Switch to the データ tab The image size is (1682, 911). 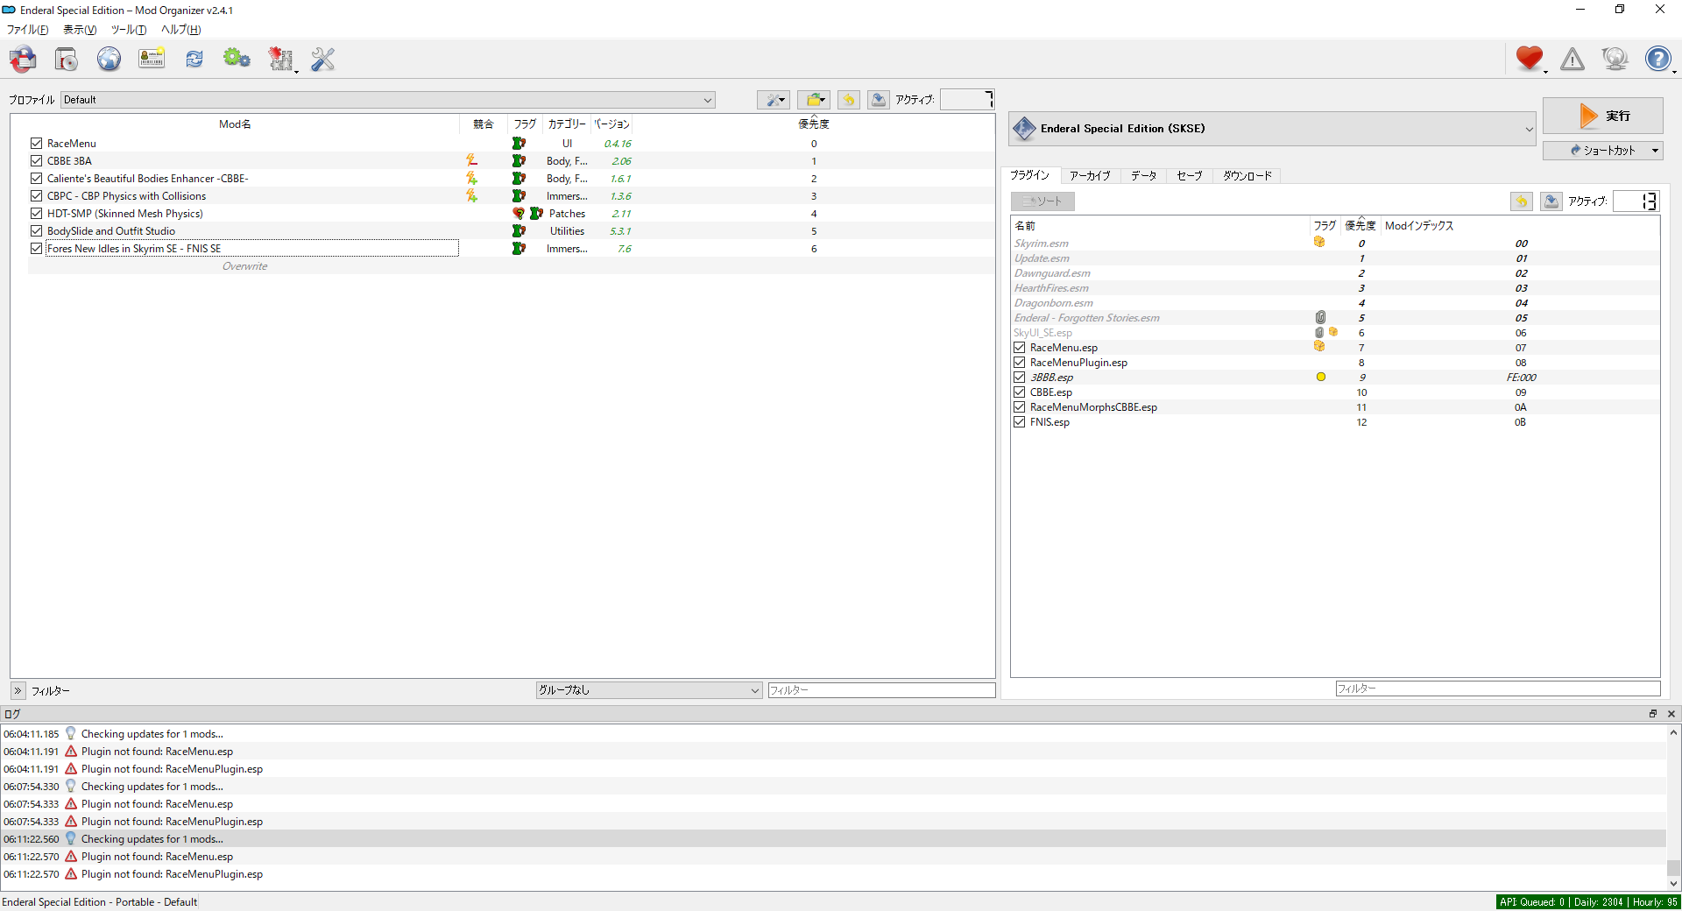pos(1143,176)
